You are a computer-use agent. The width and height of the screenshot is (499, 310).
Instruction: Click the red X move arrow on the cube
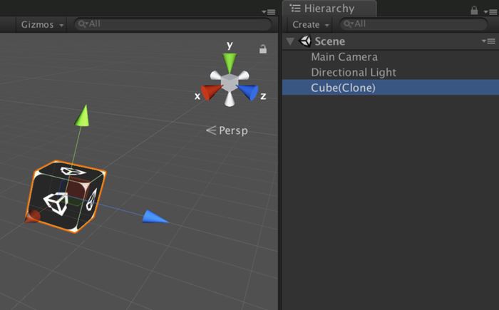(31, 217)
